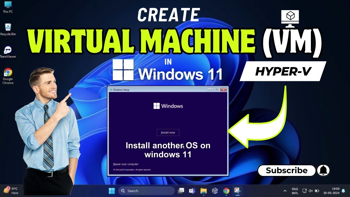Open the clock showing 19:00 30-05-2024
Screen dimensions: 350x197
[331, 191]
